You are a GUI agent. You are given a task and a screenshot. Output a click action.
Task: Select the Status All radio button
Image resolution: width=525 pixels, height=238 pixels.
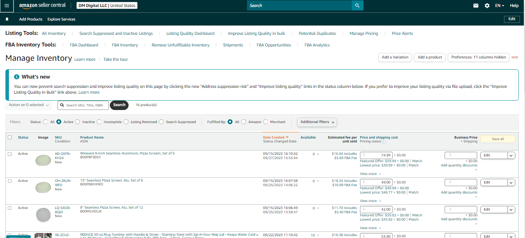[46, 122]
